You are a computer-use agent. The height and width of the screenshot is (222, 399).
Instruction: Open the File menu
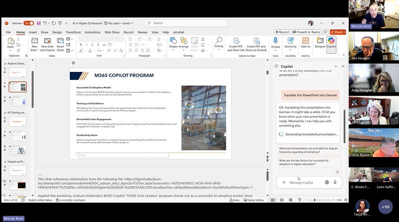[8, 32]
